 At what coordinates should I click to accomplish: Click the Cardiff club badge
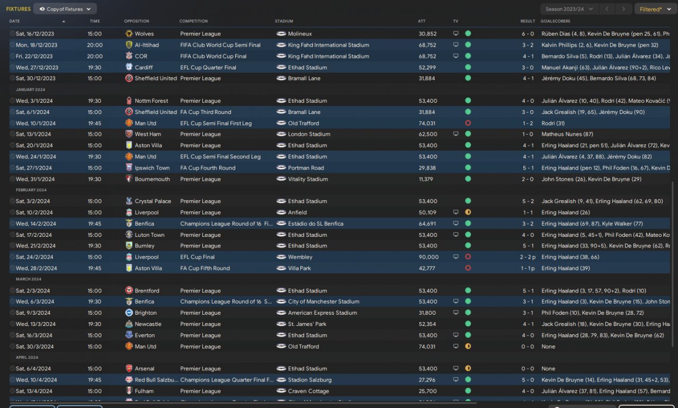click(129, 67)
